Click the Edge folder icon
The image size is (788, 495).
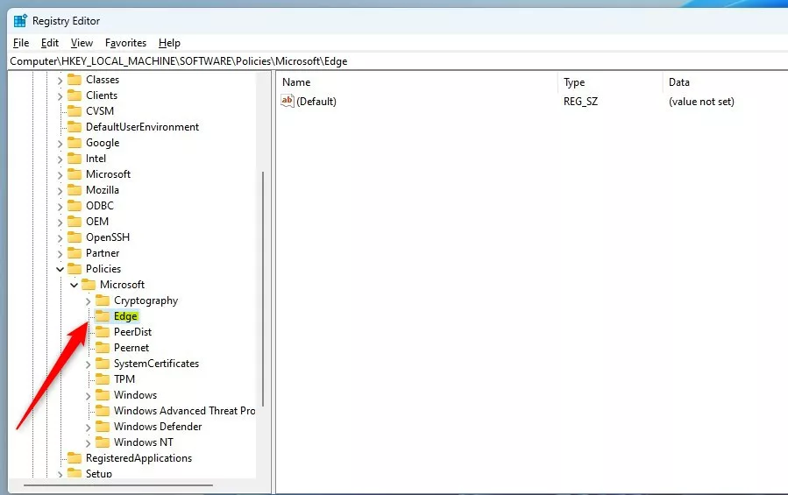pos(103,316)
